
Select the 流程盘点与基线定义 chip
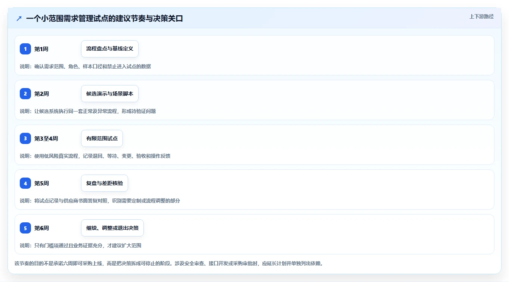[x=110, y=49]
